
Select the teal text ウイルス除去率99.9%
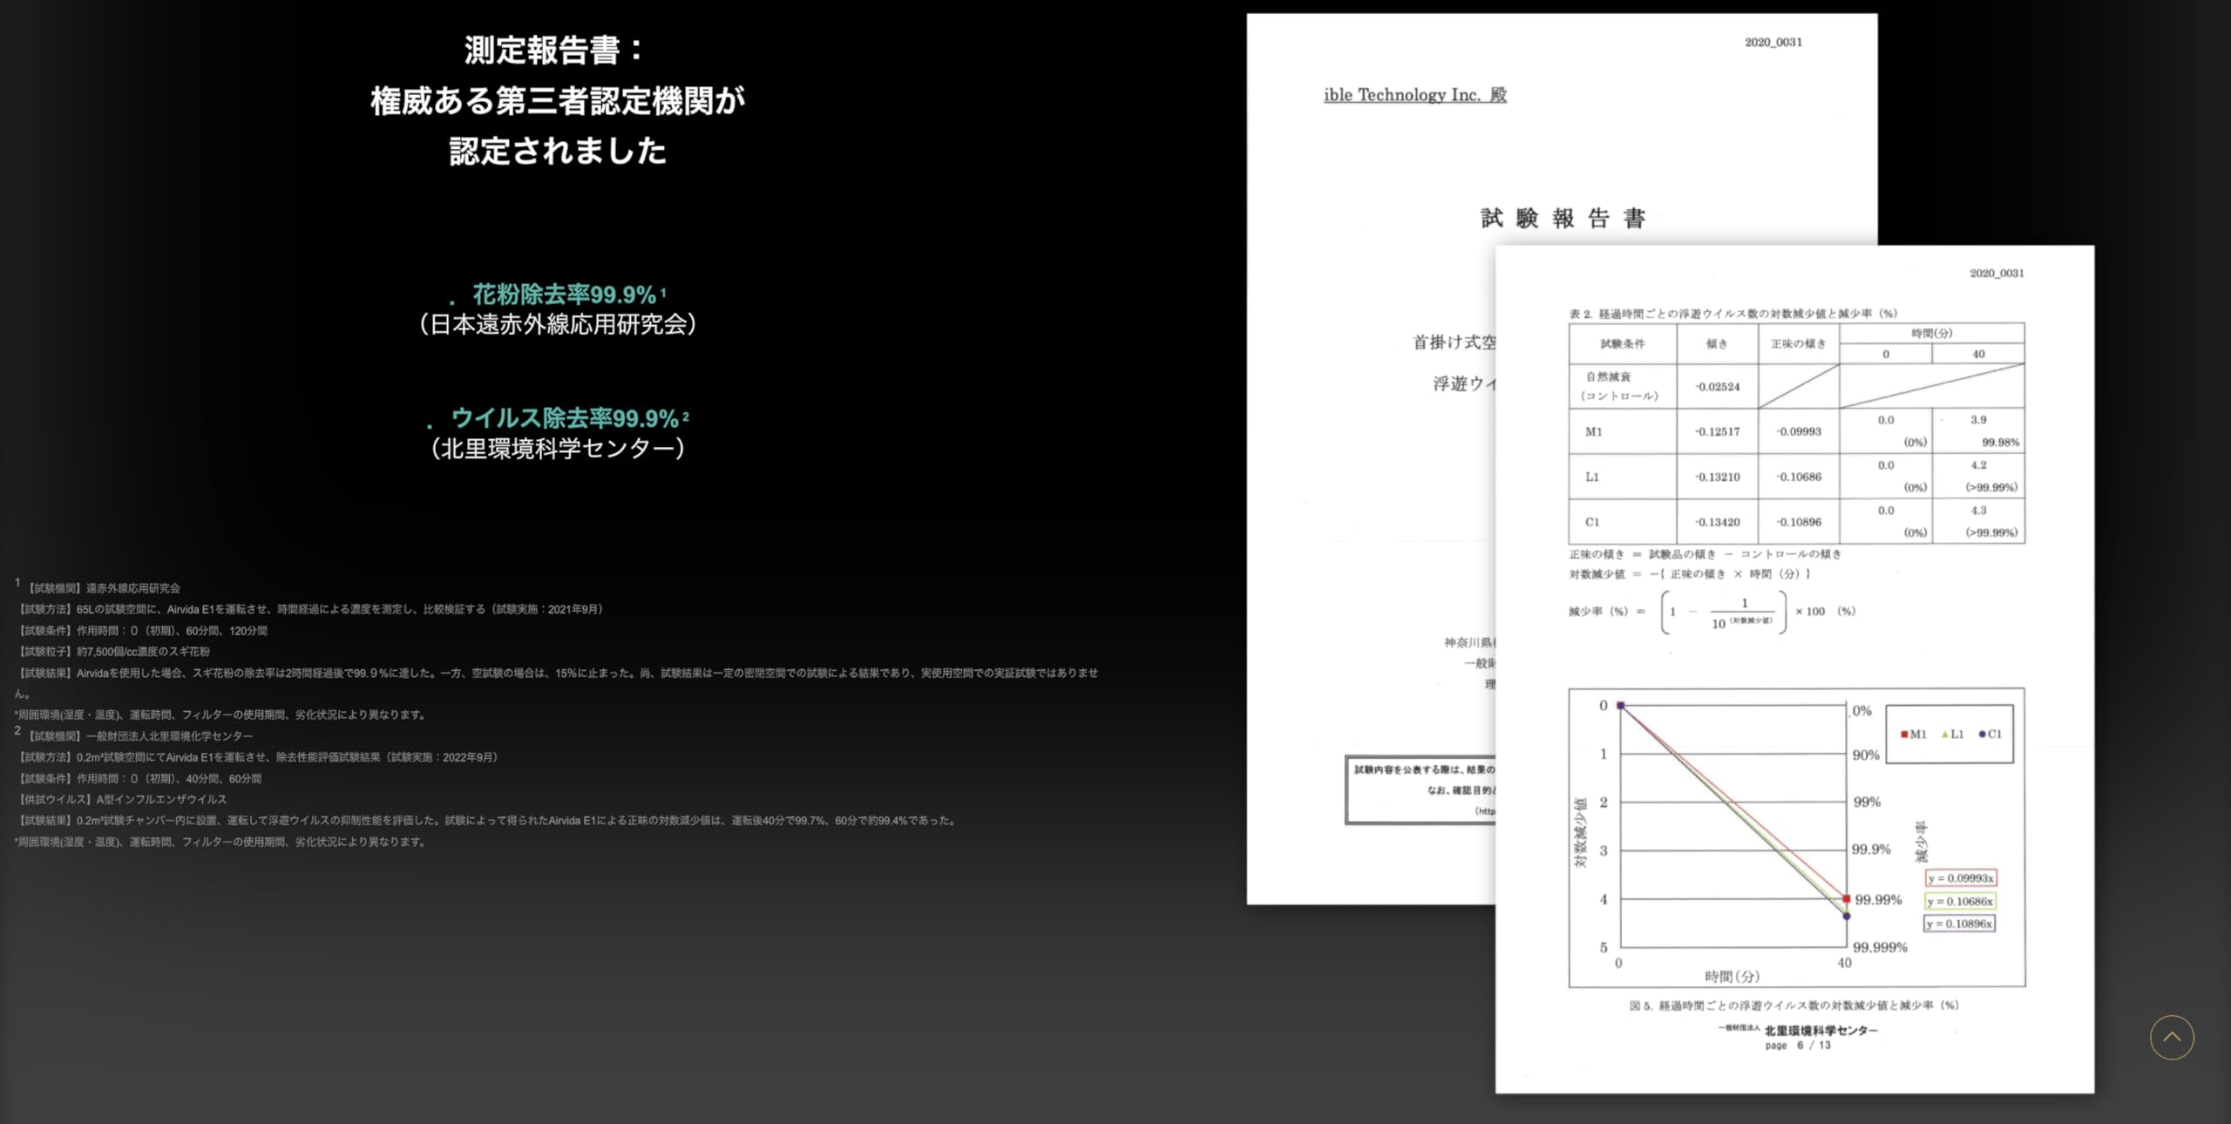pyautogui.click(x=564, y=418)
